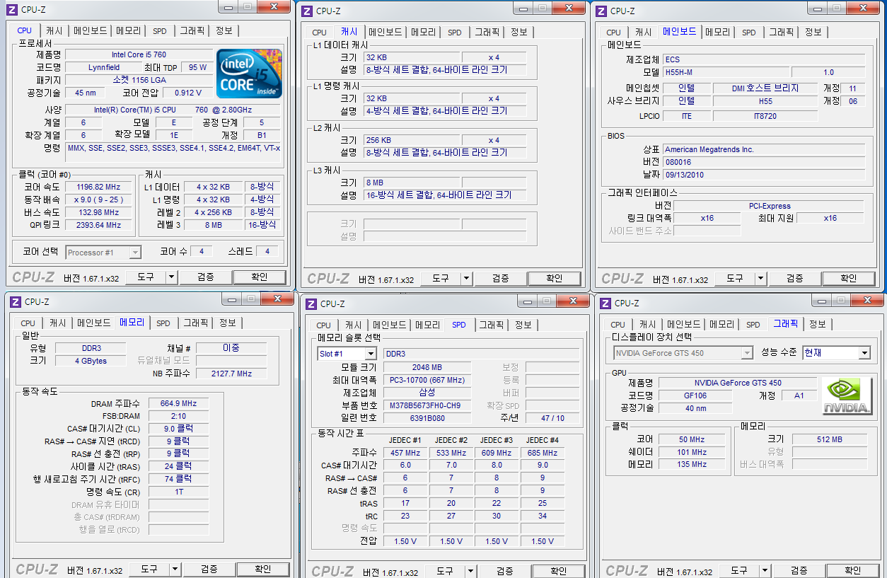Select the SPD tab in the memory window
Image resolution: width=887 pixels, height=578 pixels.
click(x=163, y=323)
